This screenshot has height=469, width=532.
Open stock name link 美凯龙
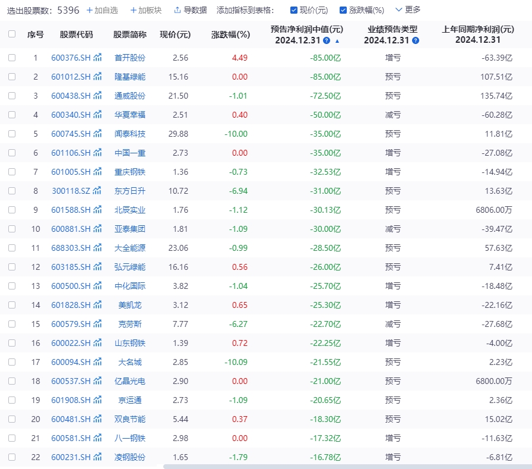point(130,305)
